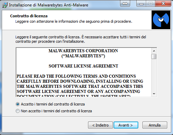Screen dimensions: 173x135
Task: Click the greyed-out maximize button
Action: pos(151,4)
